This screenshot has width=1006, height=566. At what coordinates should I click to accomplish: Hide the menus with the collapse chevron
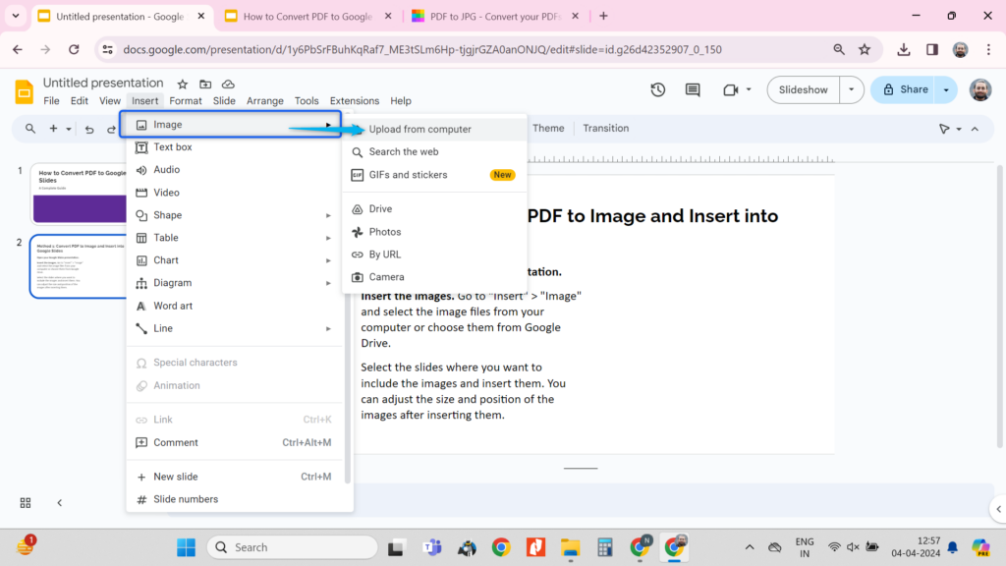[x=975, y=129]
